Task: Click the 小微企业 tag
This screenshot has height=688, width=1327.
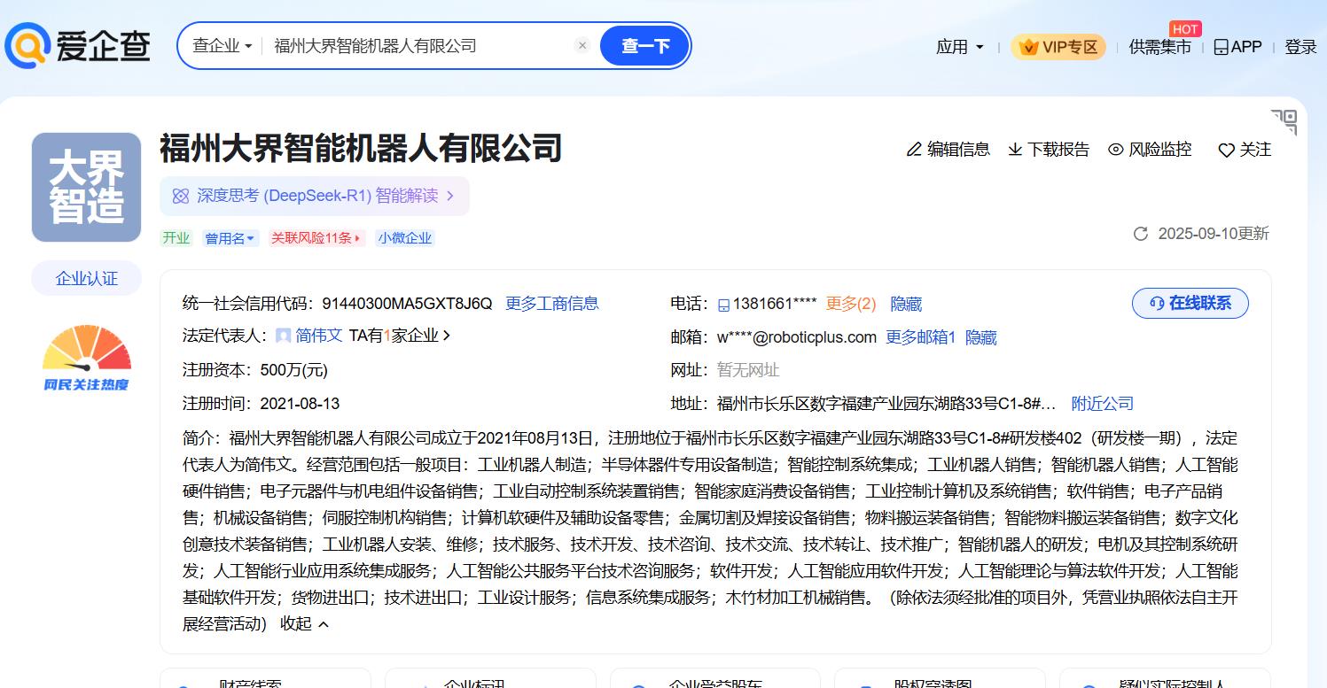Action: tap(405, 238)
